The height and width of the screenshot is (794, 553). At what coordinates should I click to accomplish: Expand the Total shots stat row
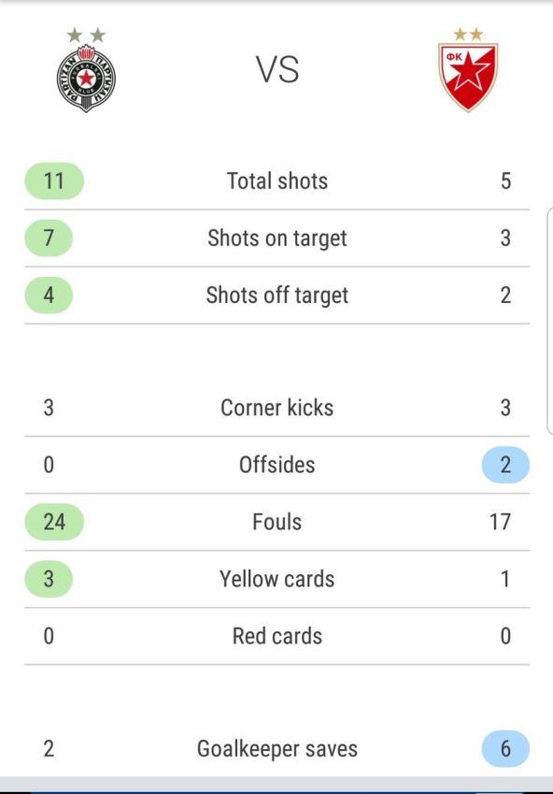point(276,180)
